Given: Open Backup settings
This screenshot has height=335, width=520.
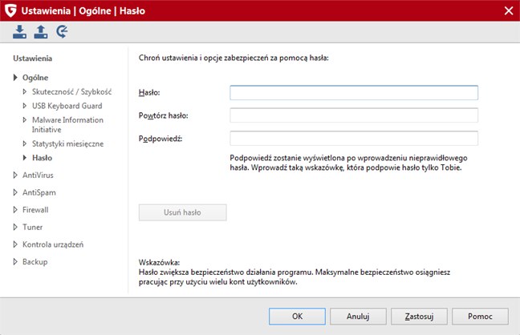Looking at the screenshot, I should click(x=35, y=262).
